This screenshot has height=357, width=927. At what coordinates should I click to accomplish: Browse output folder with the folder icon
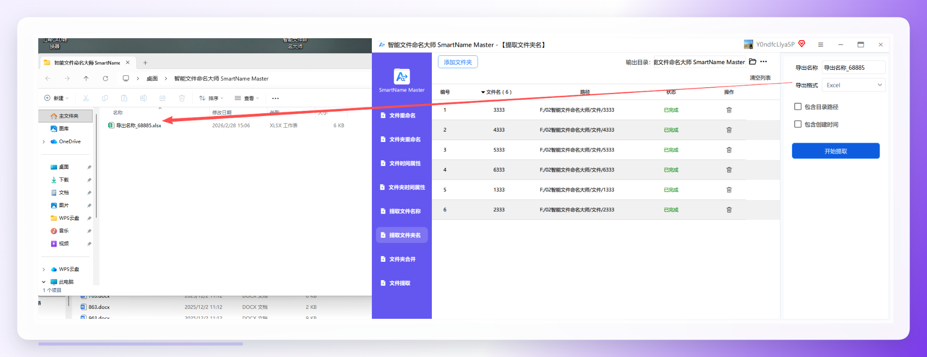pos(753,62)
